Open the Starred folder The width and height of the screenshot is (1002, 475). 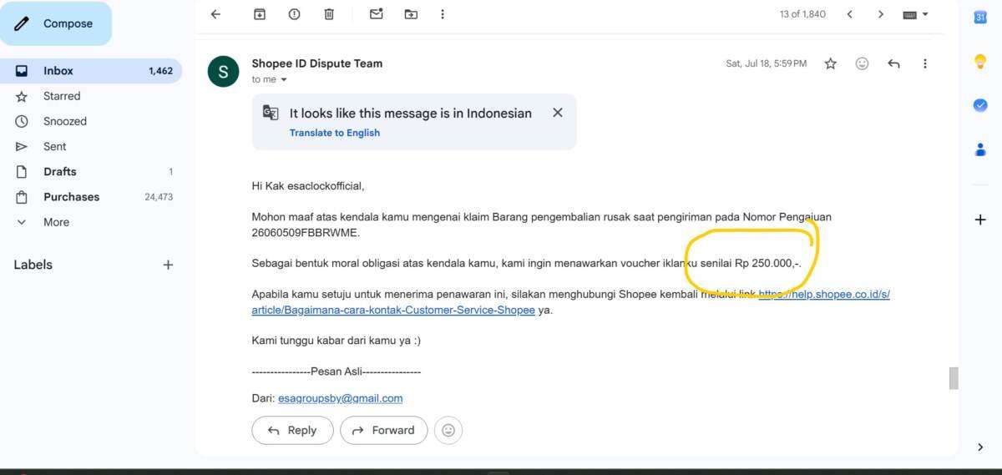click(x=91, y=96)
